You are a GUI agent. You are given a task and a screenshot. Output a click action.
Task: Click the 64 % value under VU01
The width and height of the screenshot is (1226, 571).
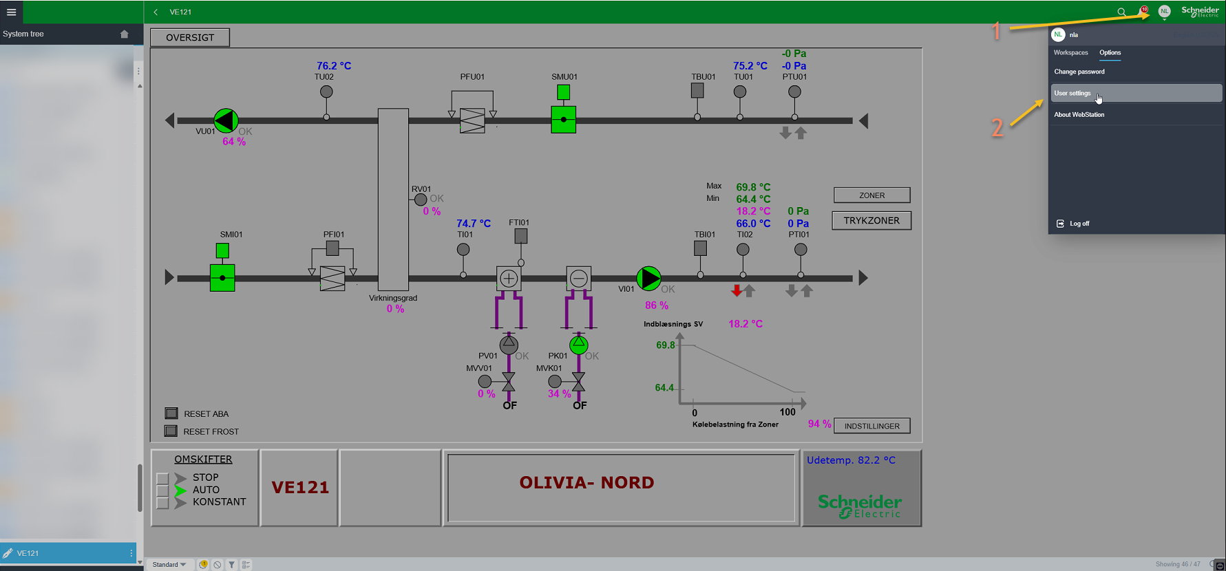[234, 142]
